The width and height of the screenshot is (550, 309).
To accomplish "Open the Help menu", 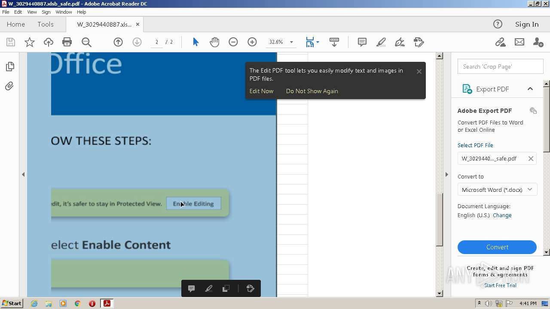I will [x=81, y=12].
